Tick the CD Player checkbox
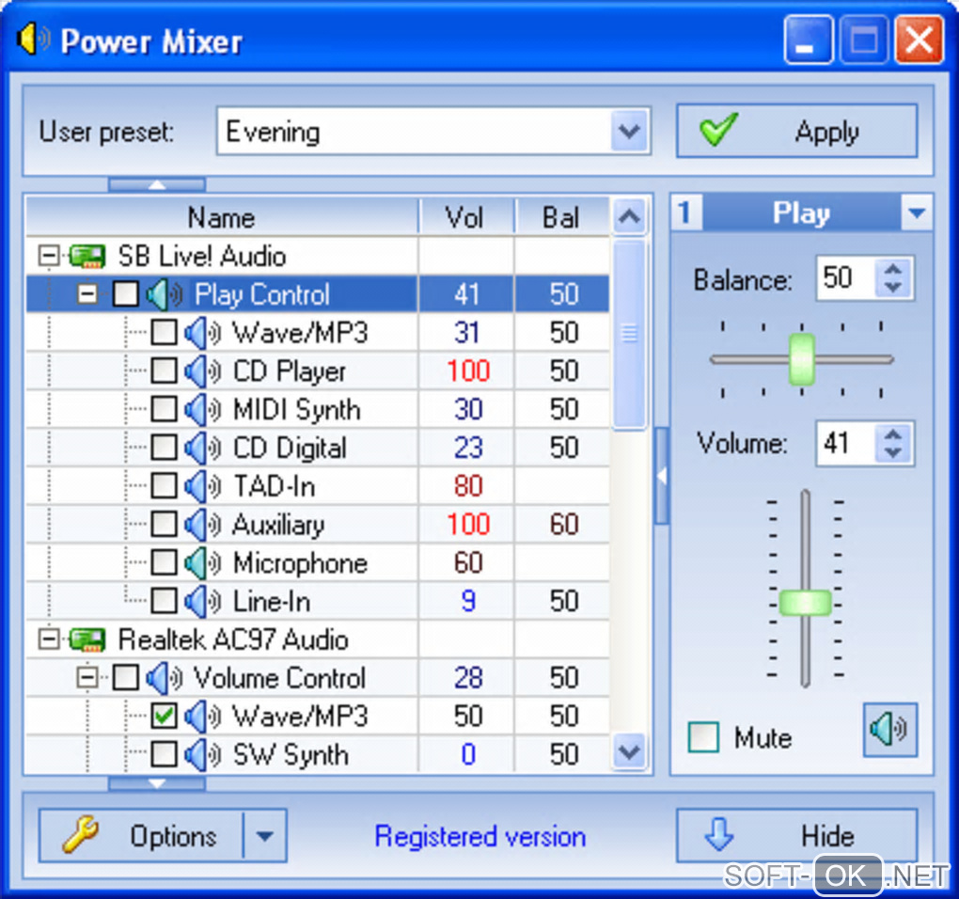This screenshot has height=899, width=959. (x=164, y=371)
